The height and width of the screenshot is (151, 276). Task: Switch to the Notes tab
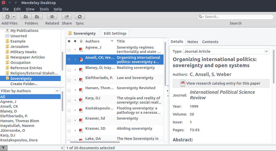(192, 42)
